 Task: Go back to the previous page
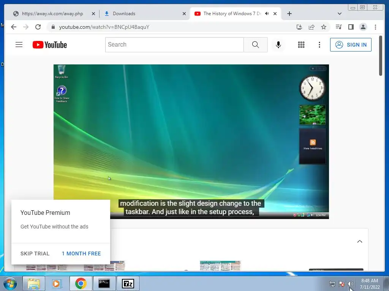pyautogui.click(x=14, y=27)
